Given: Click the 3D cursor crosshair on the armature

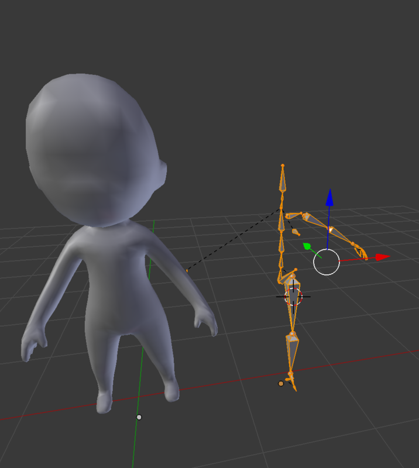Looking at the screenshot, I should (293, 297).
